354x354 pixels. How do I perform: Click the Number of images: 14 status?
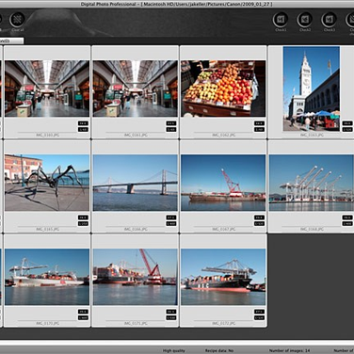(x=289, y=350)
